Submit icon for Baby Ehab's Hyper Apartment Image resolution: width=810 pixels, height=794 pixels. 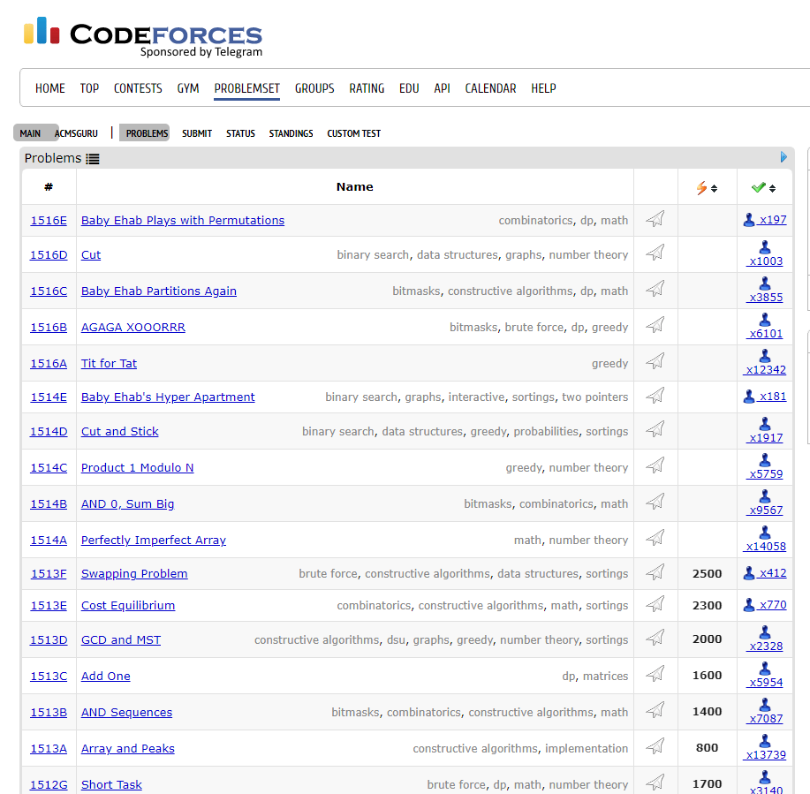pos(655,396)
